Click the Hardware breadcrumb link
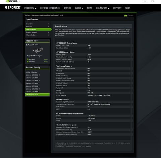Viewport: 161px width, 158px height. (x=35, y=15)
